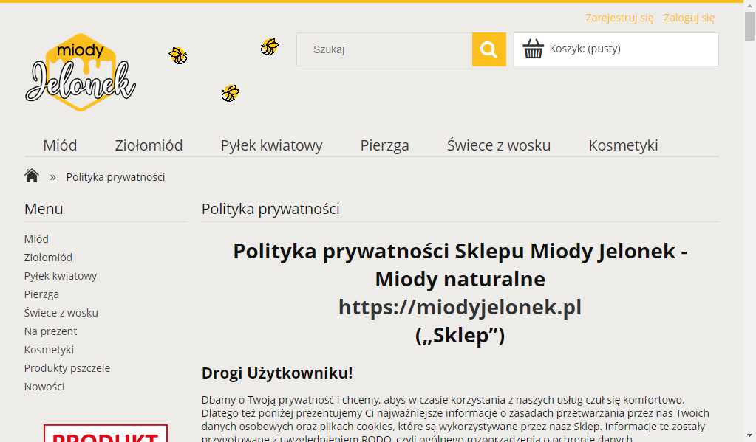Click the Miody Jelonek logo

tap(81, 72)
